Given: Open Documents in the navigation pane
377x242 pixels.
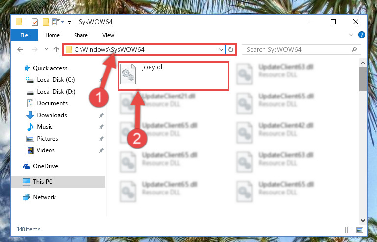Looking at the screenshot, I should [47, 103].
